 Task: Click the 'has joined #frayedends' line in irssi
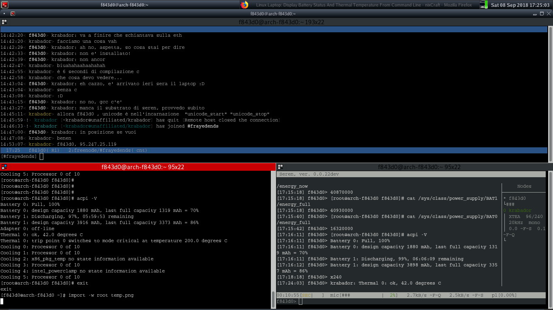(x=109, y=126)
